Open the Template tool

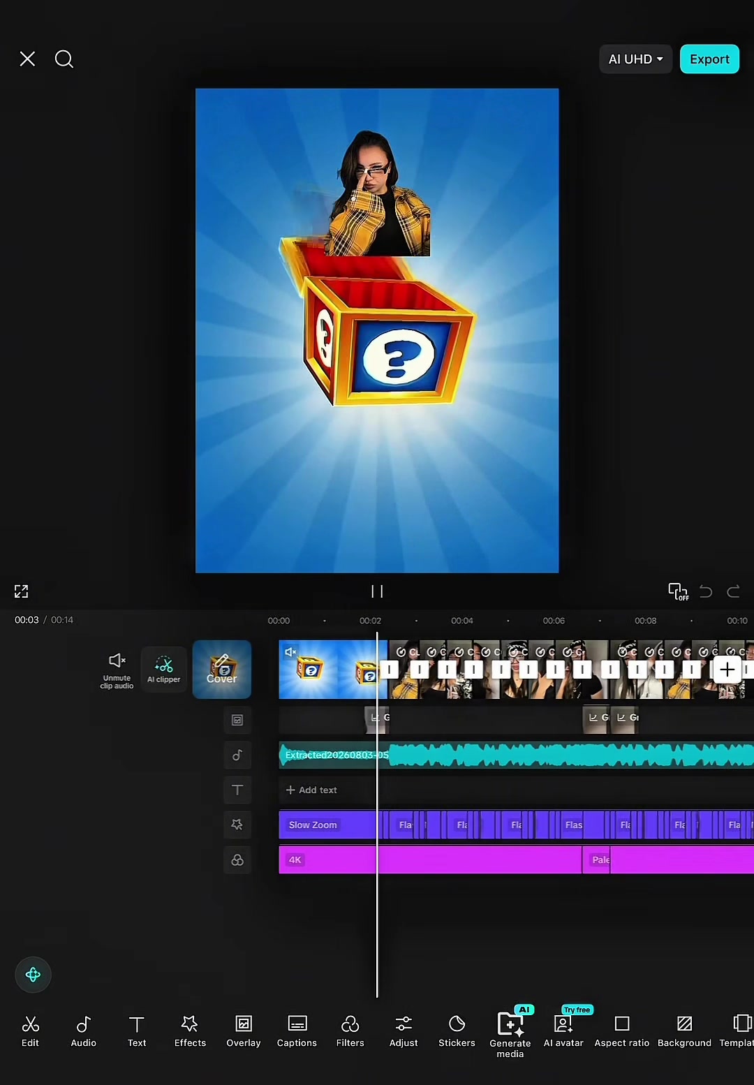737,1031
